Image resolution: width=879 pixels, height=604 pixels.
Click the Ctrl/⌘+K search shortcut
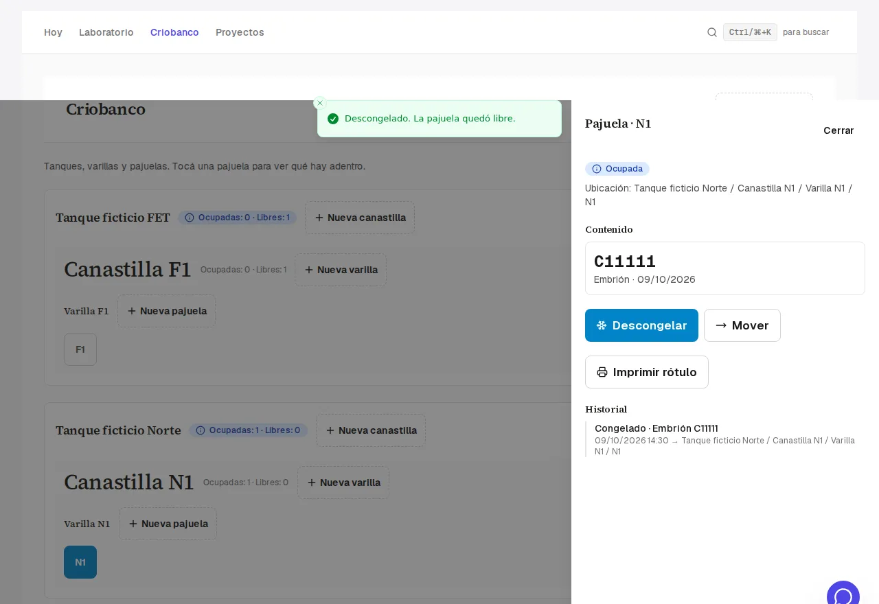(750, 32)
